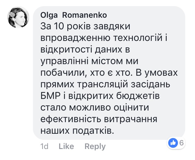Screen dimensions: 195x160
Task: Click the word "витрачання" in comment
Action: [131, 119]
